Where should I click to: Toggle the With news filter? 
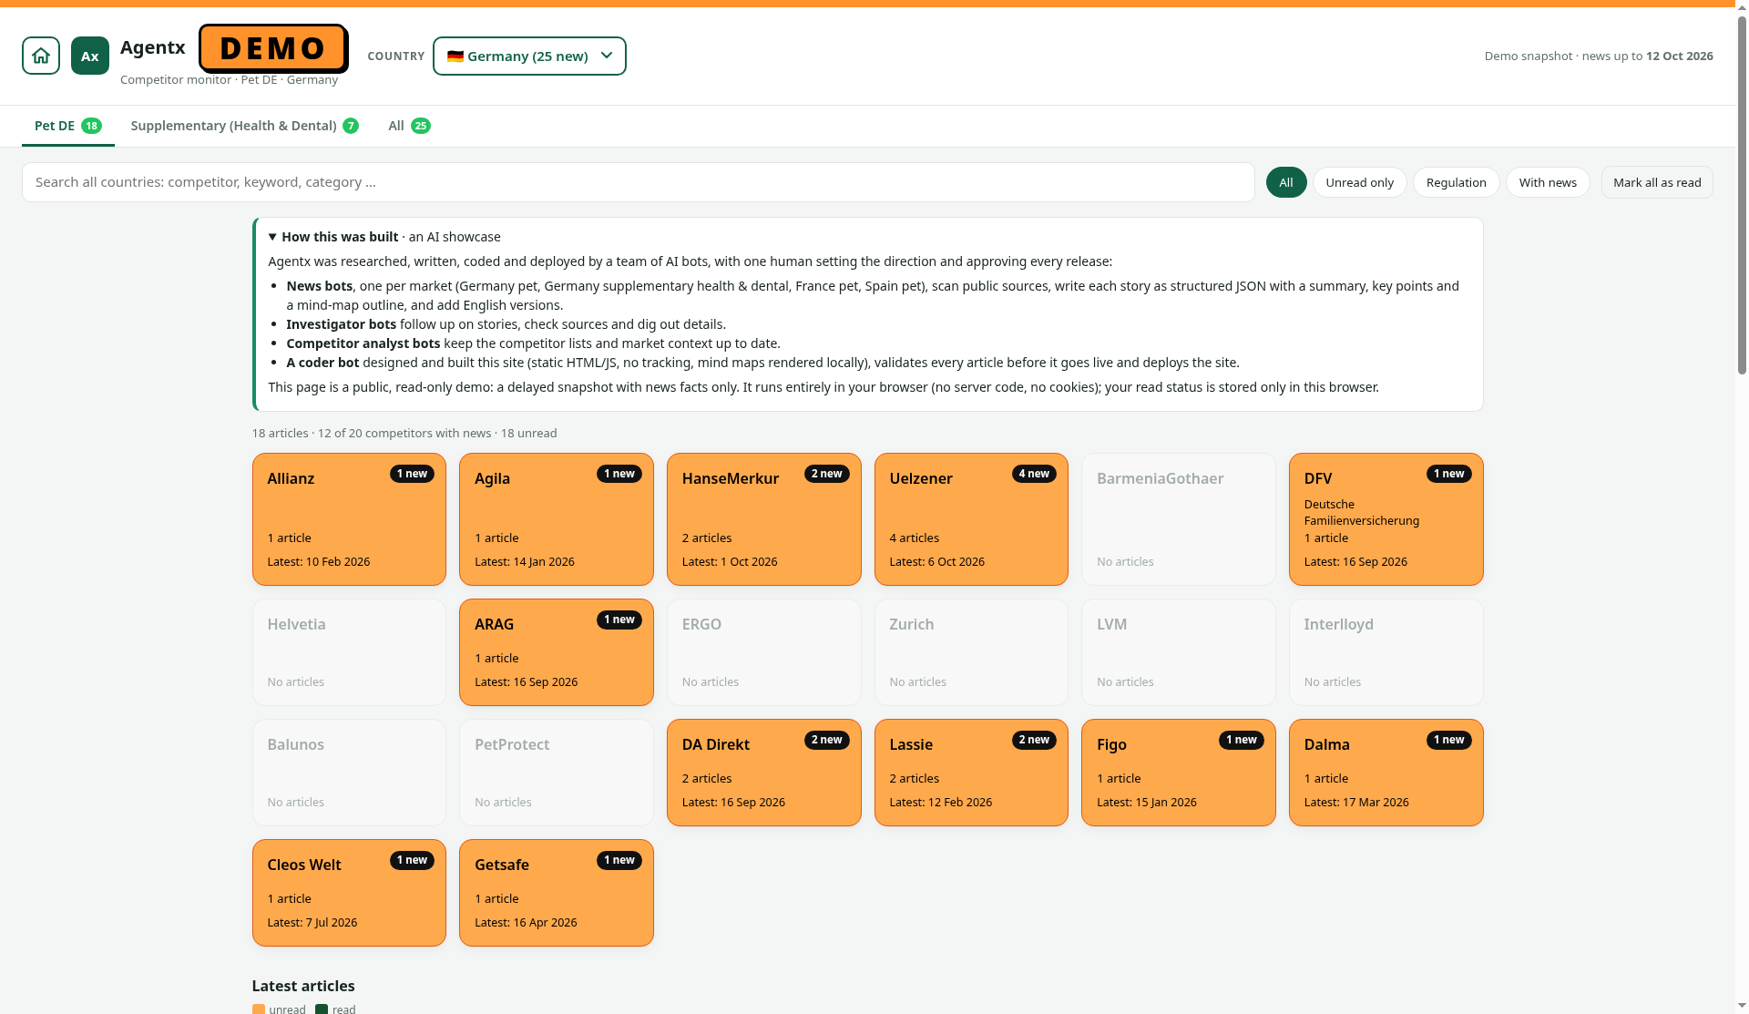tap(1548, 182)
